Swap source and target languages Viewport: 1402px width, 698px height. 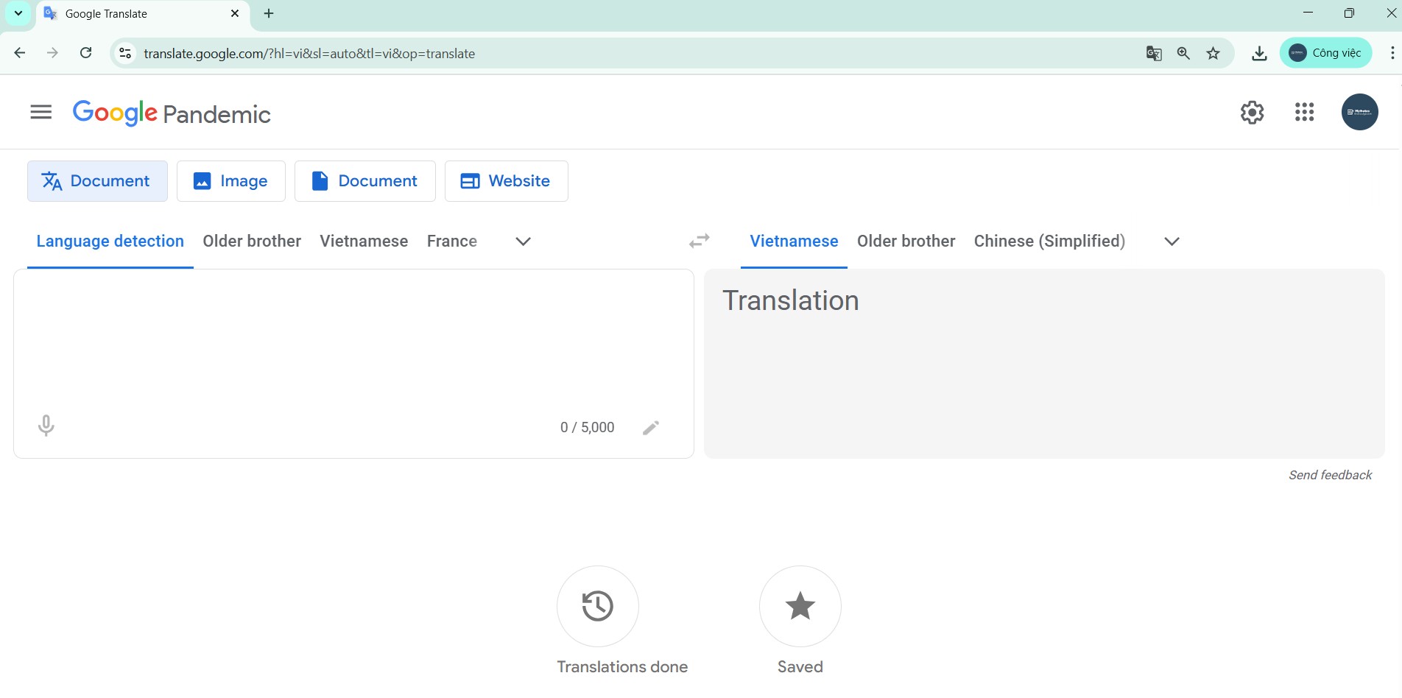(x=699, y=242)
